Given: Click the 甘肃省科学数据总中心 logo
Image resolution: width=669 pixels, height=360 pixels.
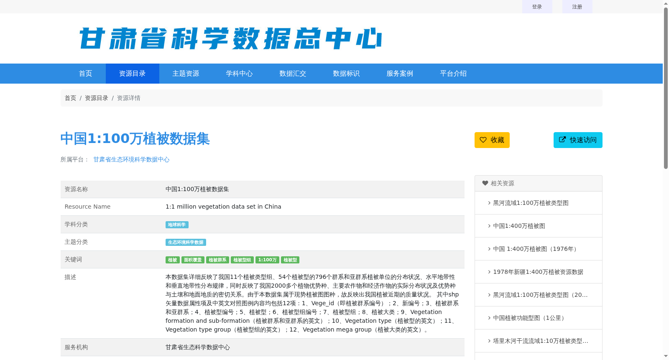Looking at the screenshot, I should pyautogui.click(x=230, y=38).
